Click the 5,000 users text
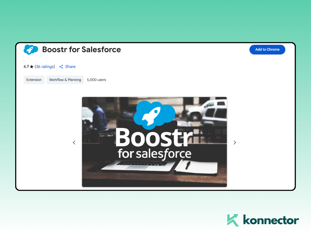Screen dimensions: 311x233 (x=96, y=80)
